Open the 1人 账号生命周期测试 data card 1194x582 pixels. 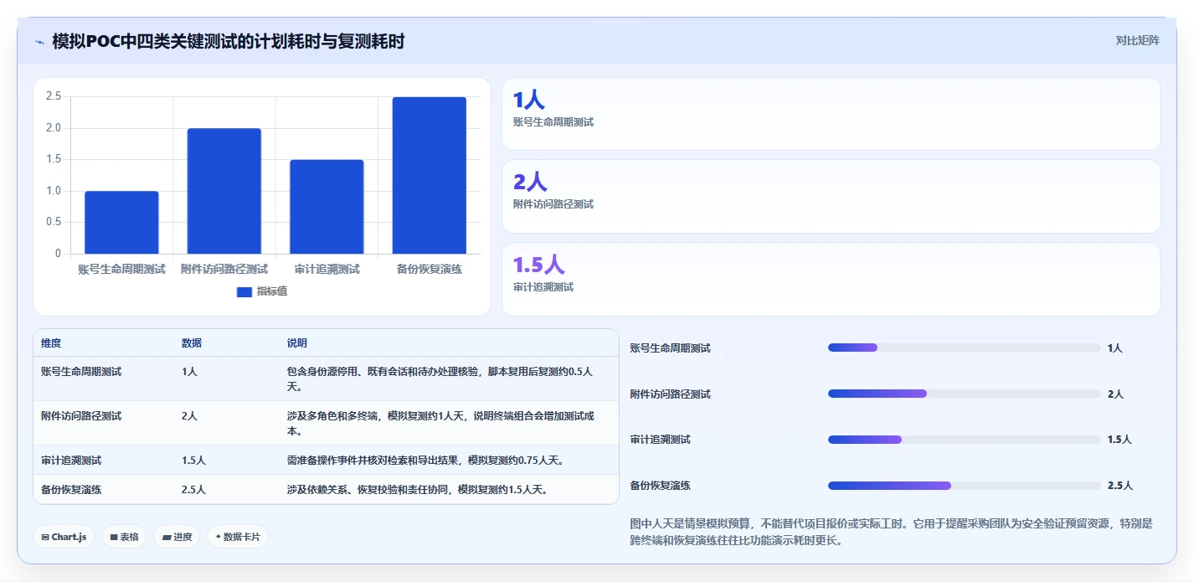831,114
